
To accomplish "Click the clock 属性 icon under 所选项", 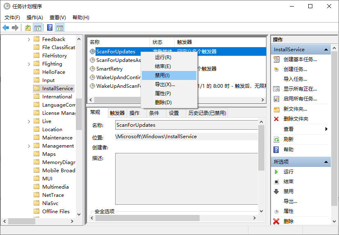I will pos(276,211).
